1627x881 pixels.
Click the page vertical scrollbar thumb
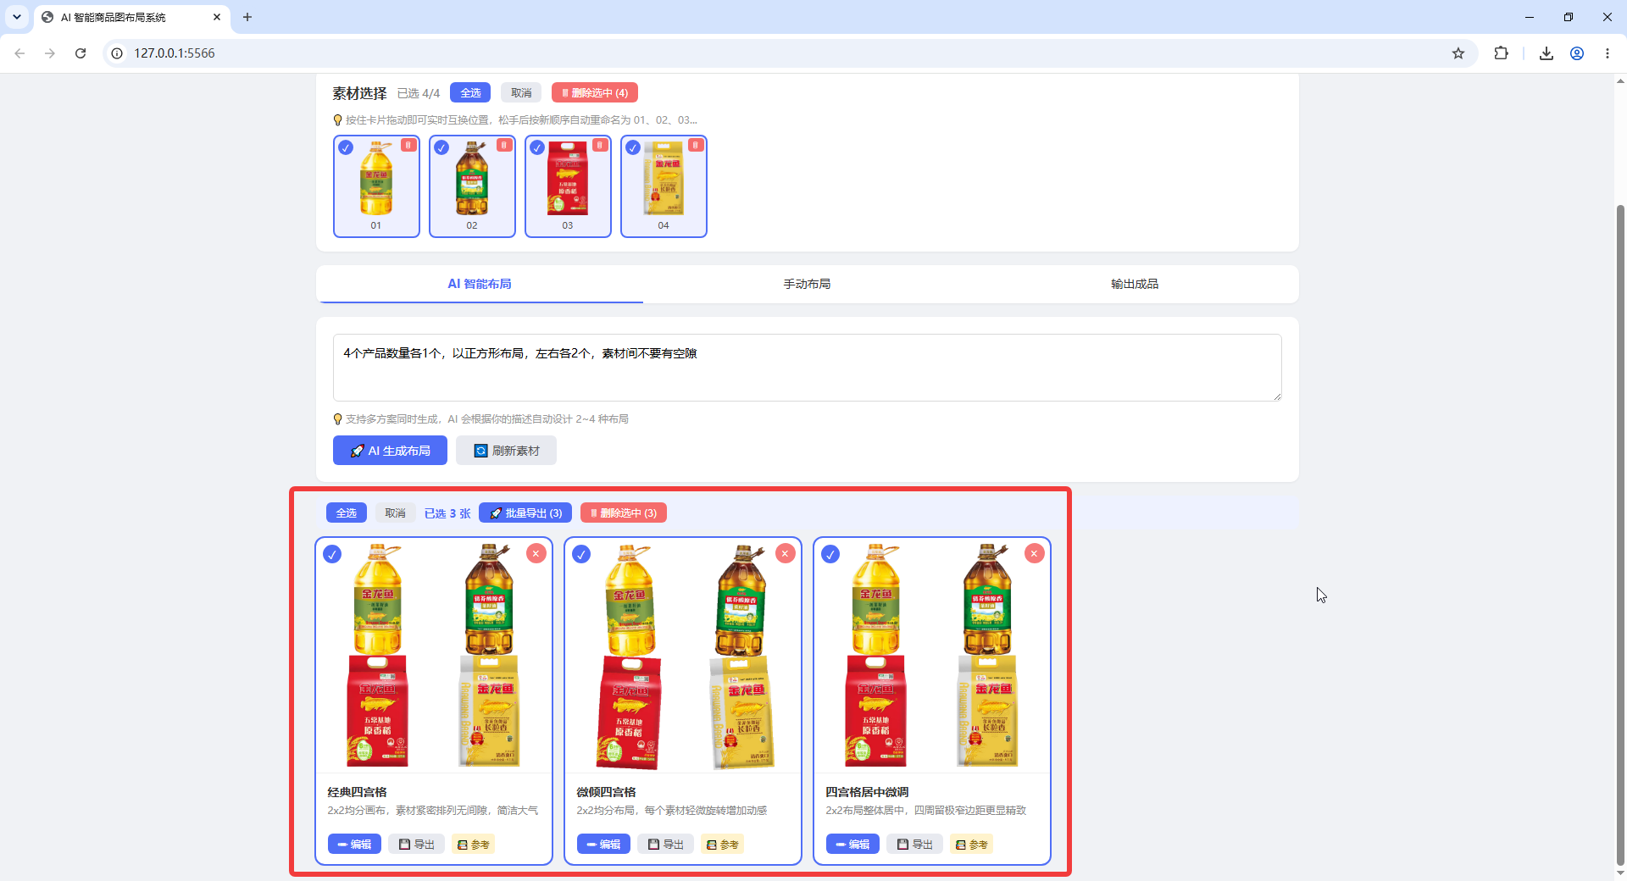coord(1620,534)
